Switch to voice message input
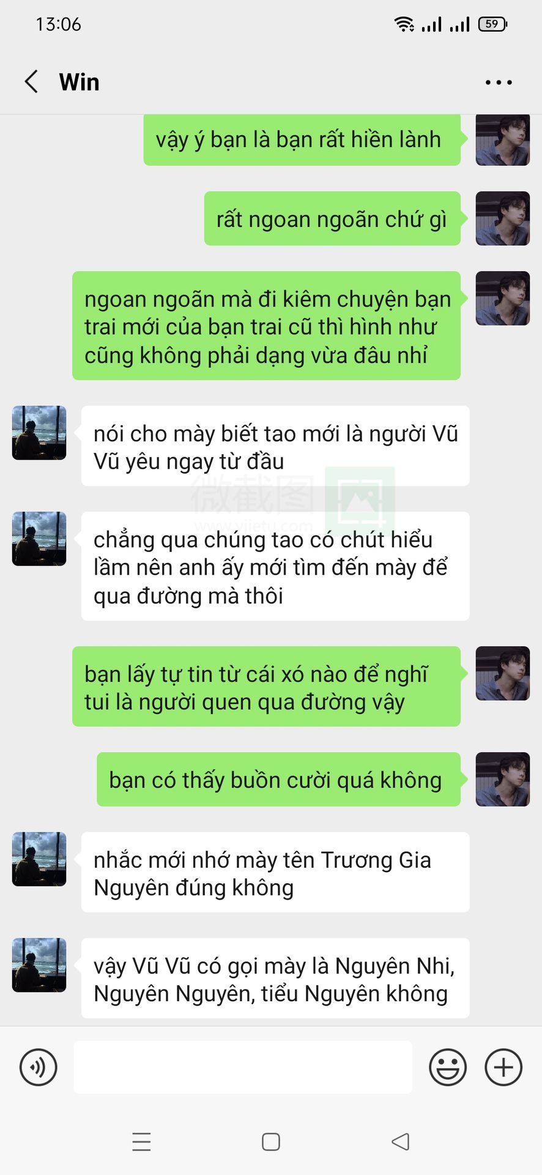Screen dimensions: 542x1175 coord(39,1067)
